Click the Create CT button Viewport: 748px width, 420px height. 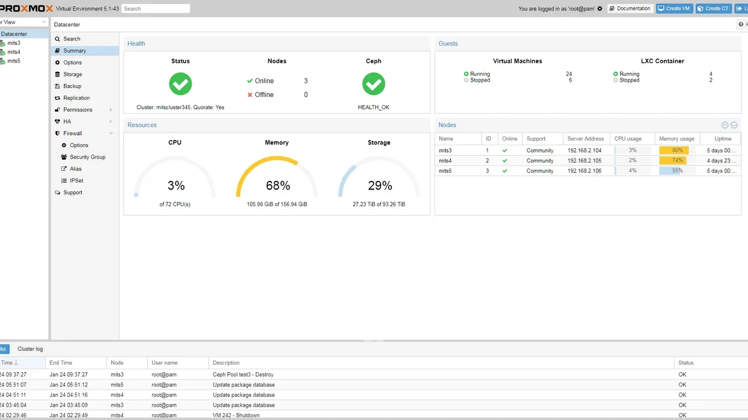click(x=713, y=9)
